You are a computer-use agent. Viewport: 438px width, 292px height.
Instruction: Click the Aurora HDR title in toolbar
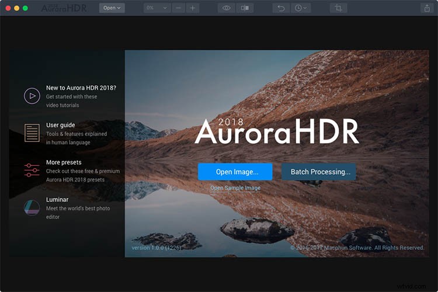point(64,8)
